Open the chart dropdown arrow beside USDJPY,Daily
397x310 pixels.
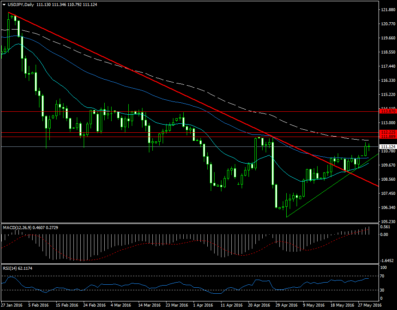pos(4,4)
